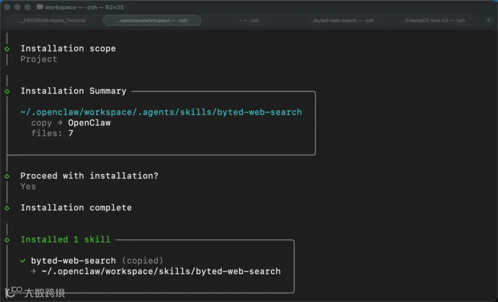Select the openclaw/workspace zsh tab
The height and width of the screenshot is (302, 498).
tap(152, 20)
